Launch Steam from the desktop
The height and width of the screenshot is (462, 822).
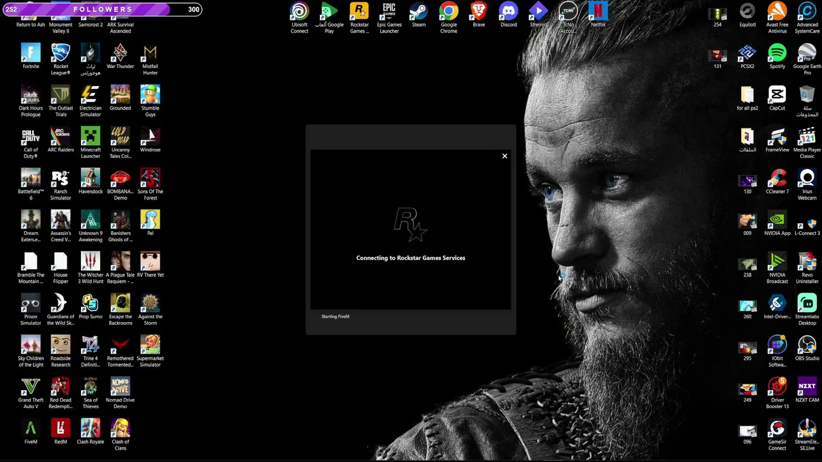(x=419, y=15)
